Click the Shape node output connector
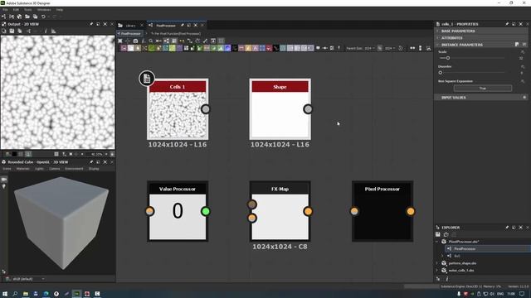Image resolution: width=531 pixels, height=298 pixels. (308, 109)
